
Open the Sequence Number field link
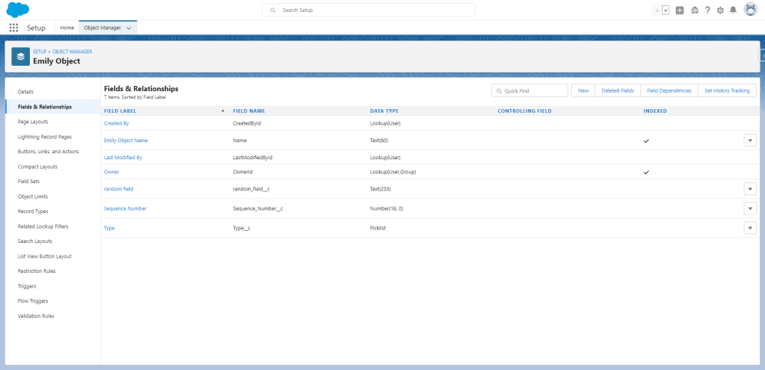(x=125, y=209)
